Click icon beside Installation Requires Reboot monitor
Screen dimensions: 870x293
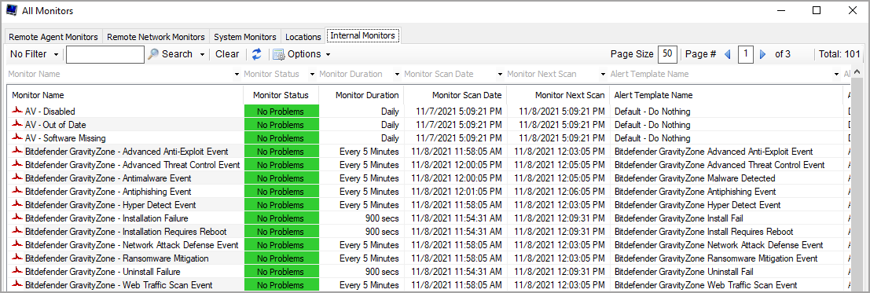pos(18,231)
